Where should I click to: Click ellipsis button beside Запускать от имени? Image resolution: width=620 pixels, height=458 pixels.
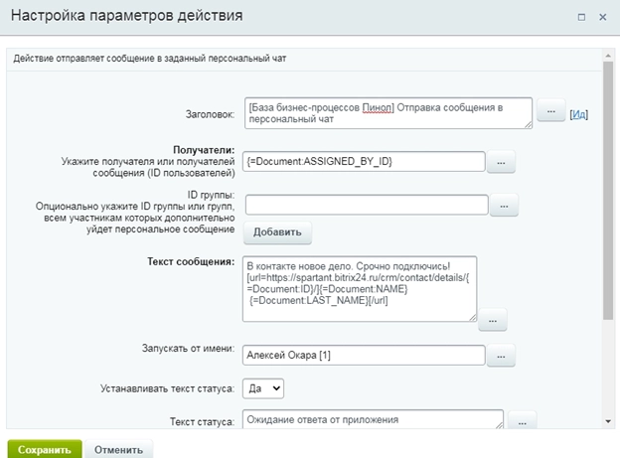(501, 356)
